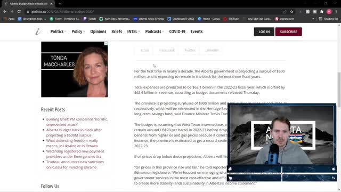Open the Opinions section

[x=98, y=31]
